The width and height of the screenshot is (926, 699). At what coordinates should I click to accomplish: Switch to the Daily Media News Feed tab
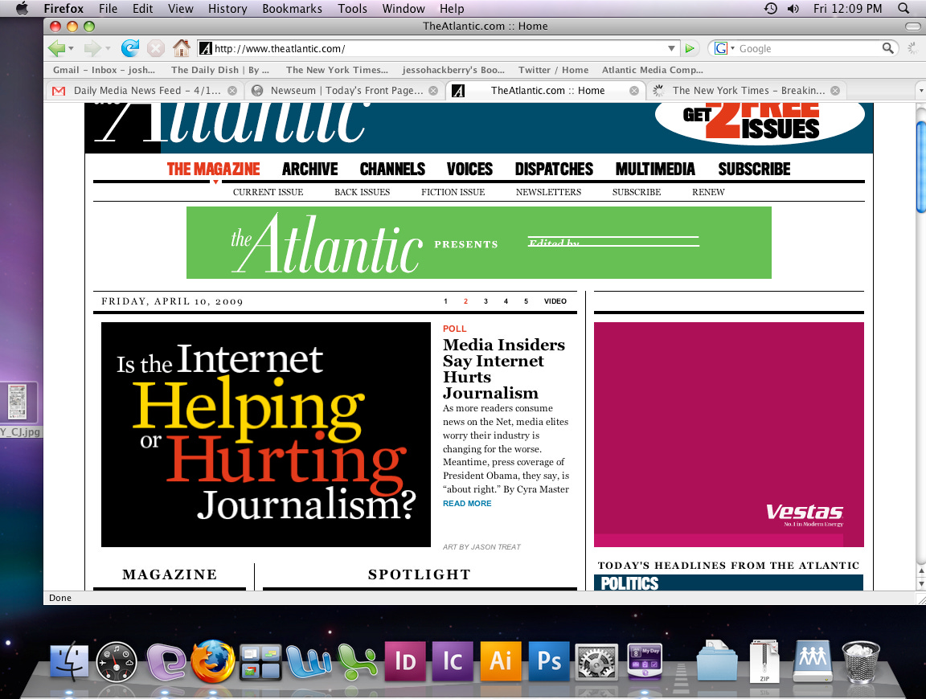tap(146, 90)
